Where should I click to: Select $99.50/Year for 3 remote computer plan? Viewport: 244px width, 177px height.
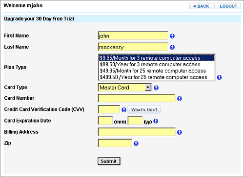coord(157,64)
